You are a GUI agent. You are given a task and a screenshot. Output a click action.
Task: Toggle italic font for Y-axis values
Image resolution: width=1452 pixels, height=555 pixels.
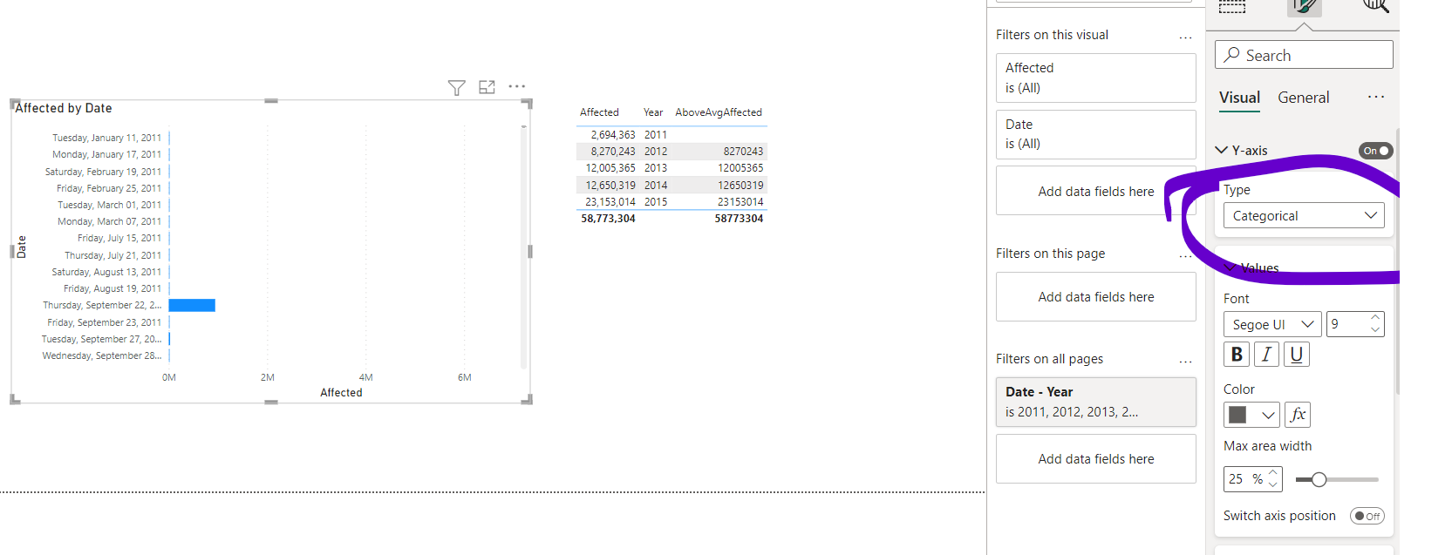point(1266,355)
